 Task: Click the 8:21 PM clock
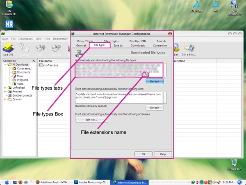point(228,182)
